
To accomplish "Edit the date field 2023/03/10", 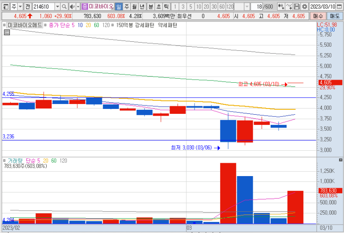I will [x=323, y=7].
